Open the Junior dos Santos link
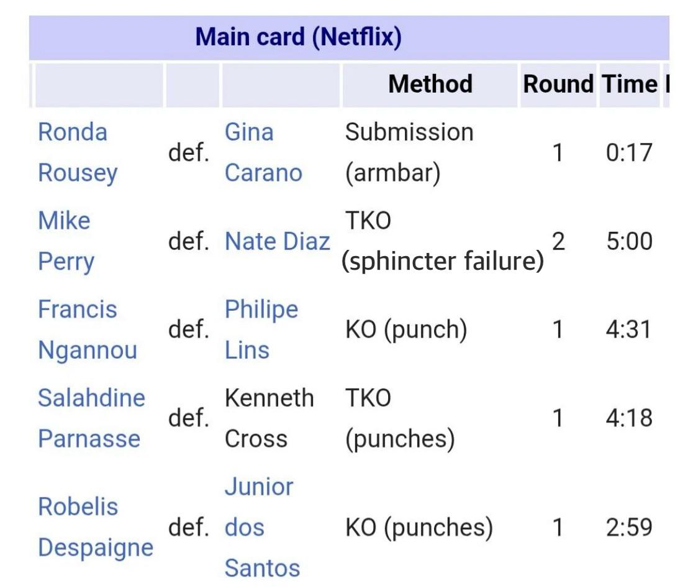Viewport: 698px width, 588px height. point(262,527)
